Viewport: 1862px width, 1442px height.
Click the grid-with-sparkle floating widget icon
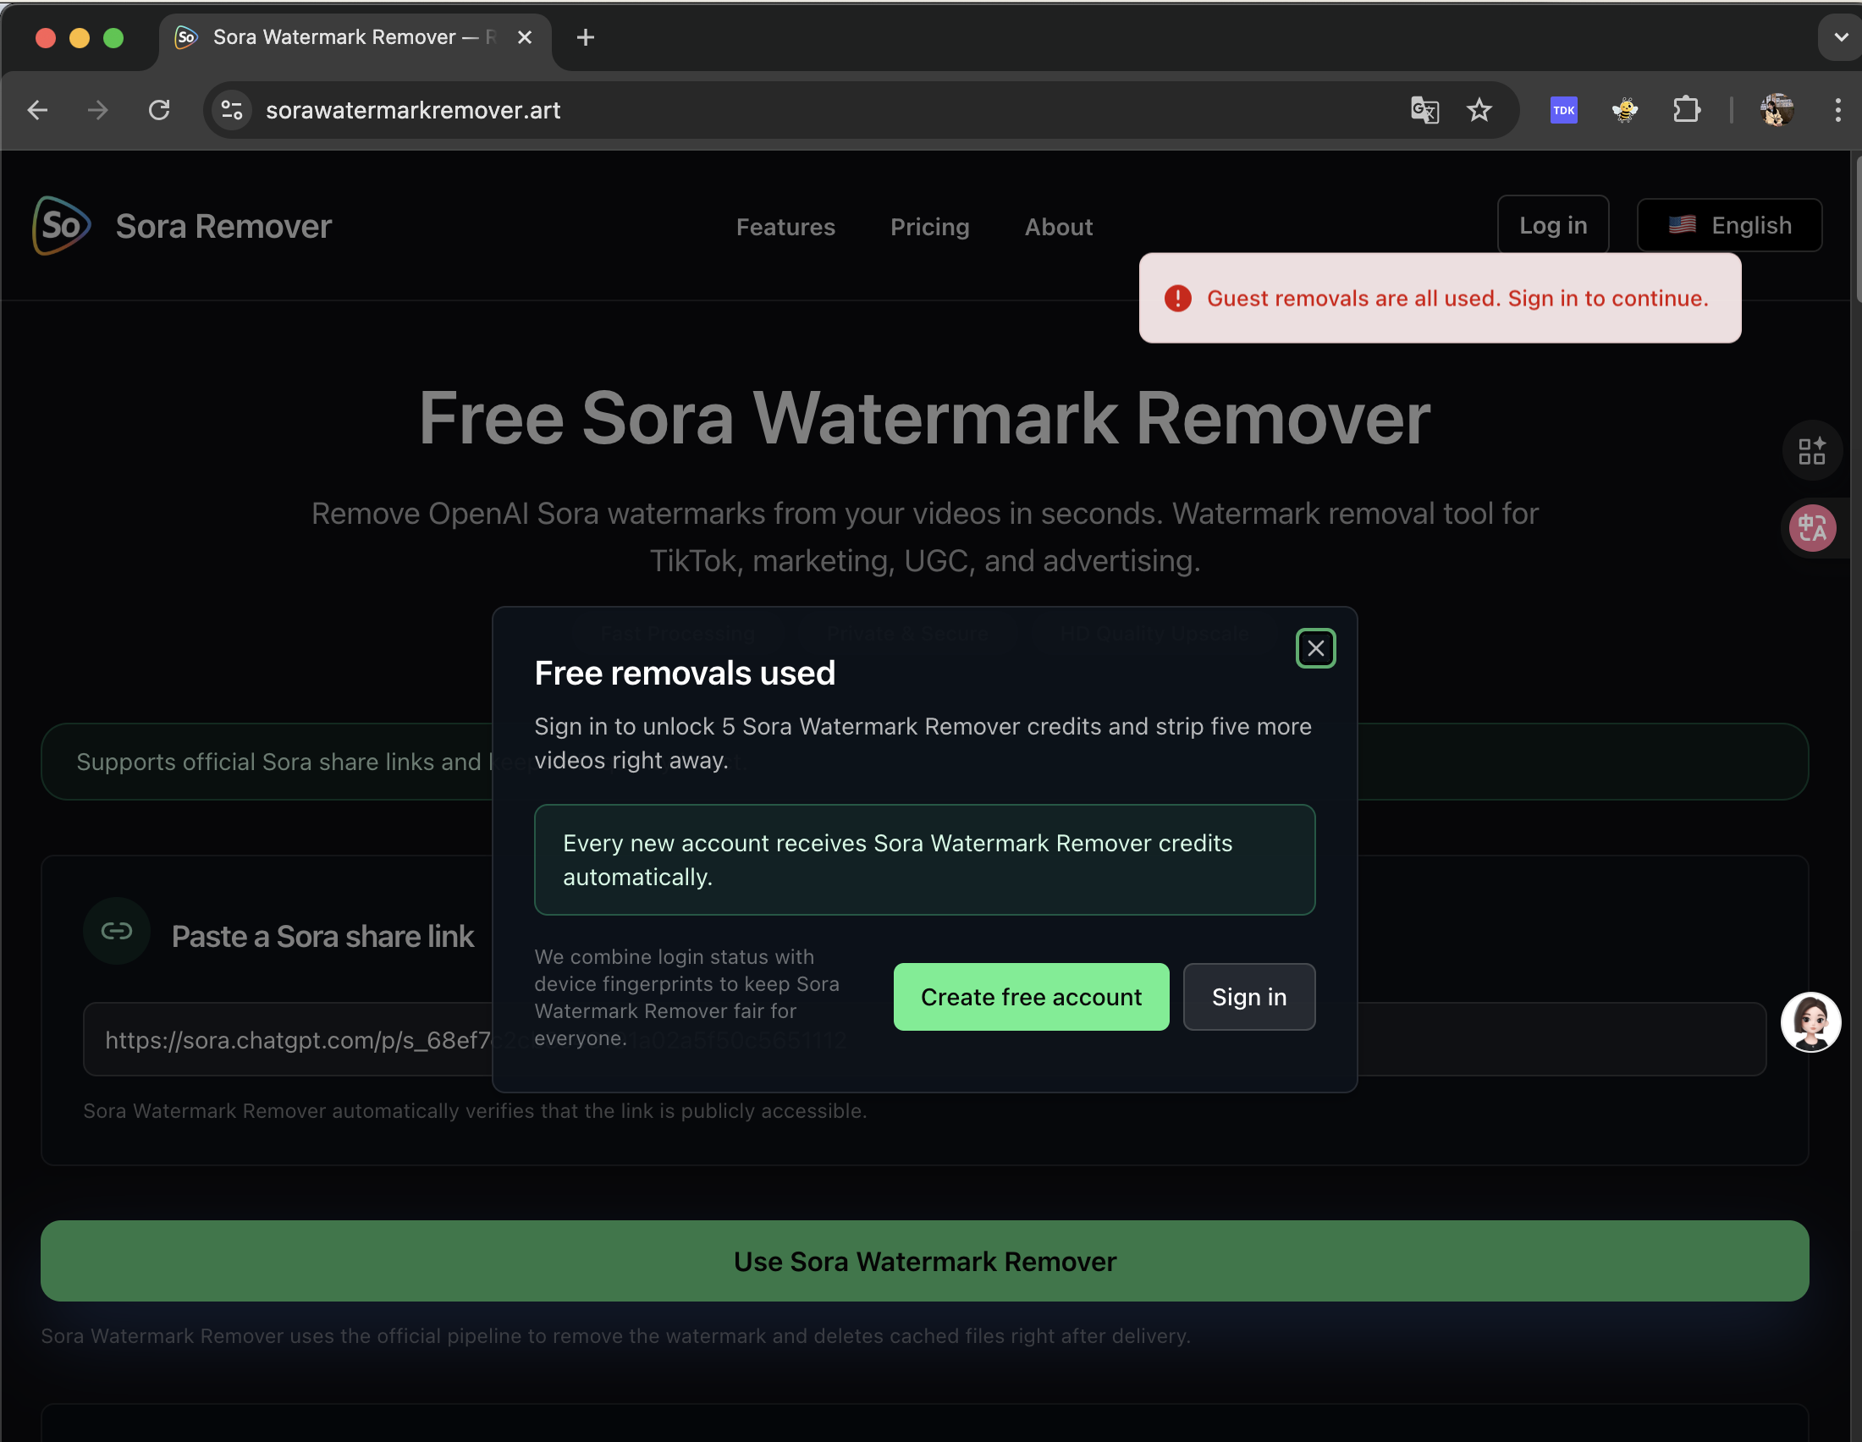coord(1813,450)
